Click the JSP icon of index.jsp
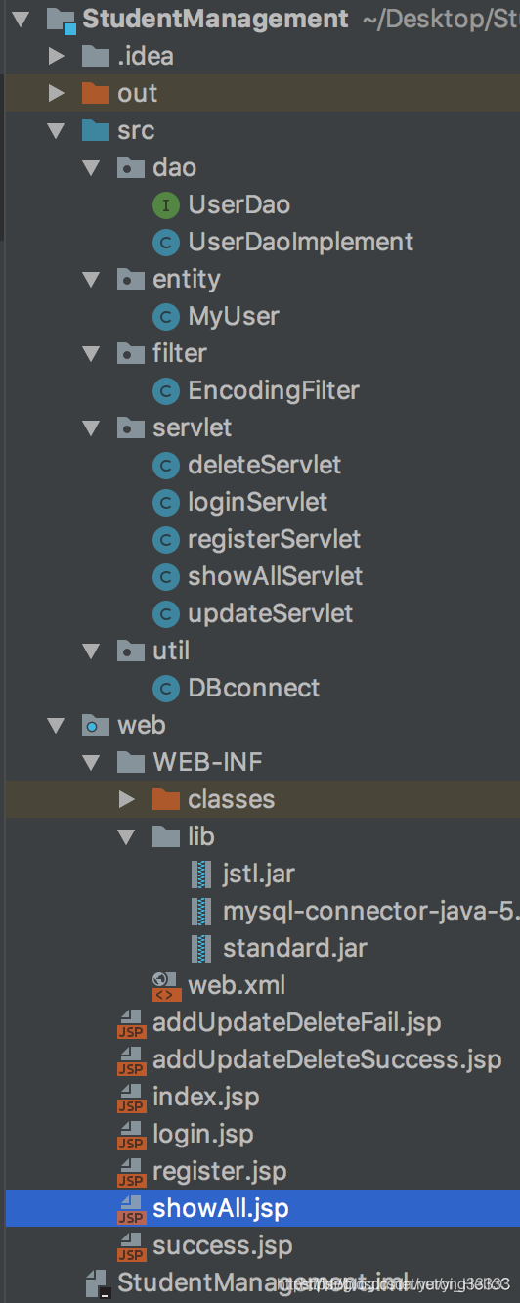This screenshot has width=520, height=1303. (x=131, y=1098)
